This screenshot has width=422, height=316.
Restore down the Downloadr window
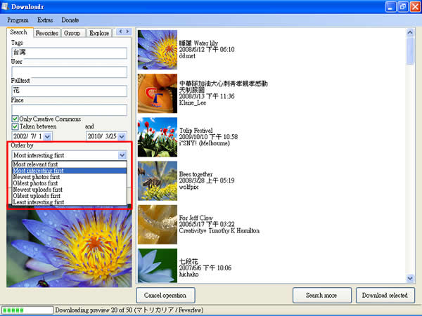(x=402, y=7)
